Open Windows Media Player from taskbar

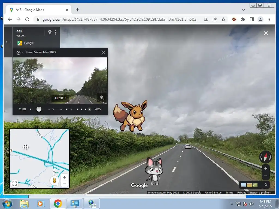tap(40, 204)
